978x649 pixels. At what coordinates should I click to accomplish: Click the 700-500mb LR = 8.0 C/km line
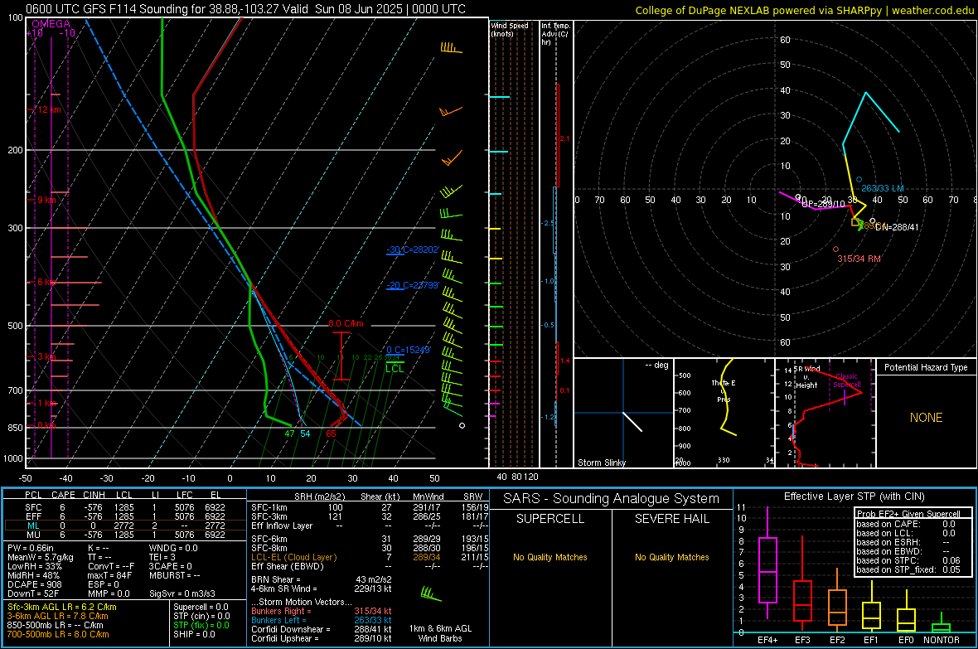coord(58,635)
